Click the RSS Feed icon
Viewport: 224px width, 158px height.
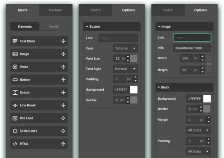[x=15, y=118]
